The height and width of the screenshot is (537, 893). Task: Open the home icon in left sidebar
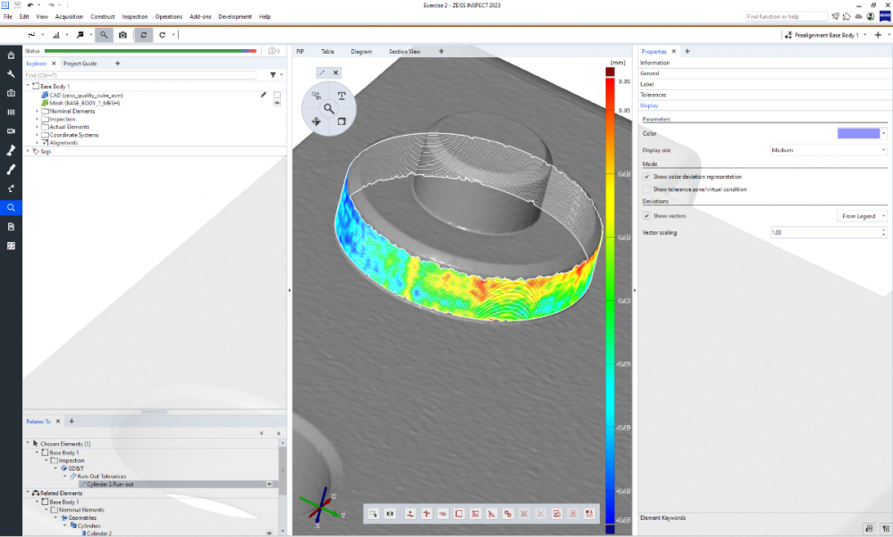click(11, 55)
